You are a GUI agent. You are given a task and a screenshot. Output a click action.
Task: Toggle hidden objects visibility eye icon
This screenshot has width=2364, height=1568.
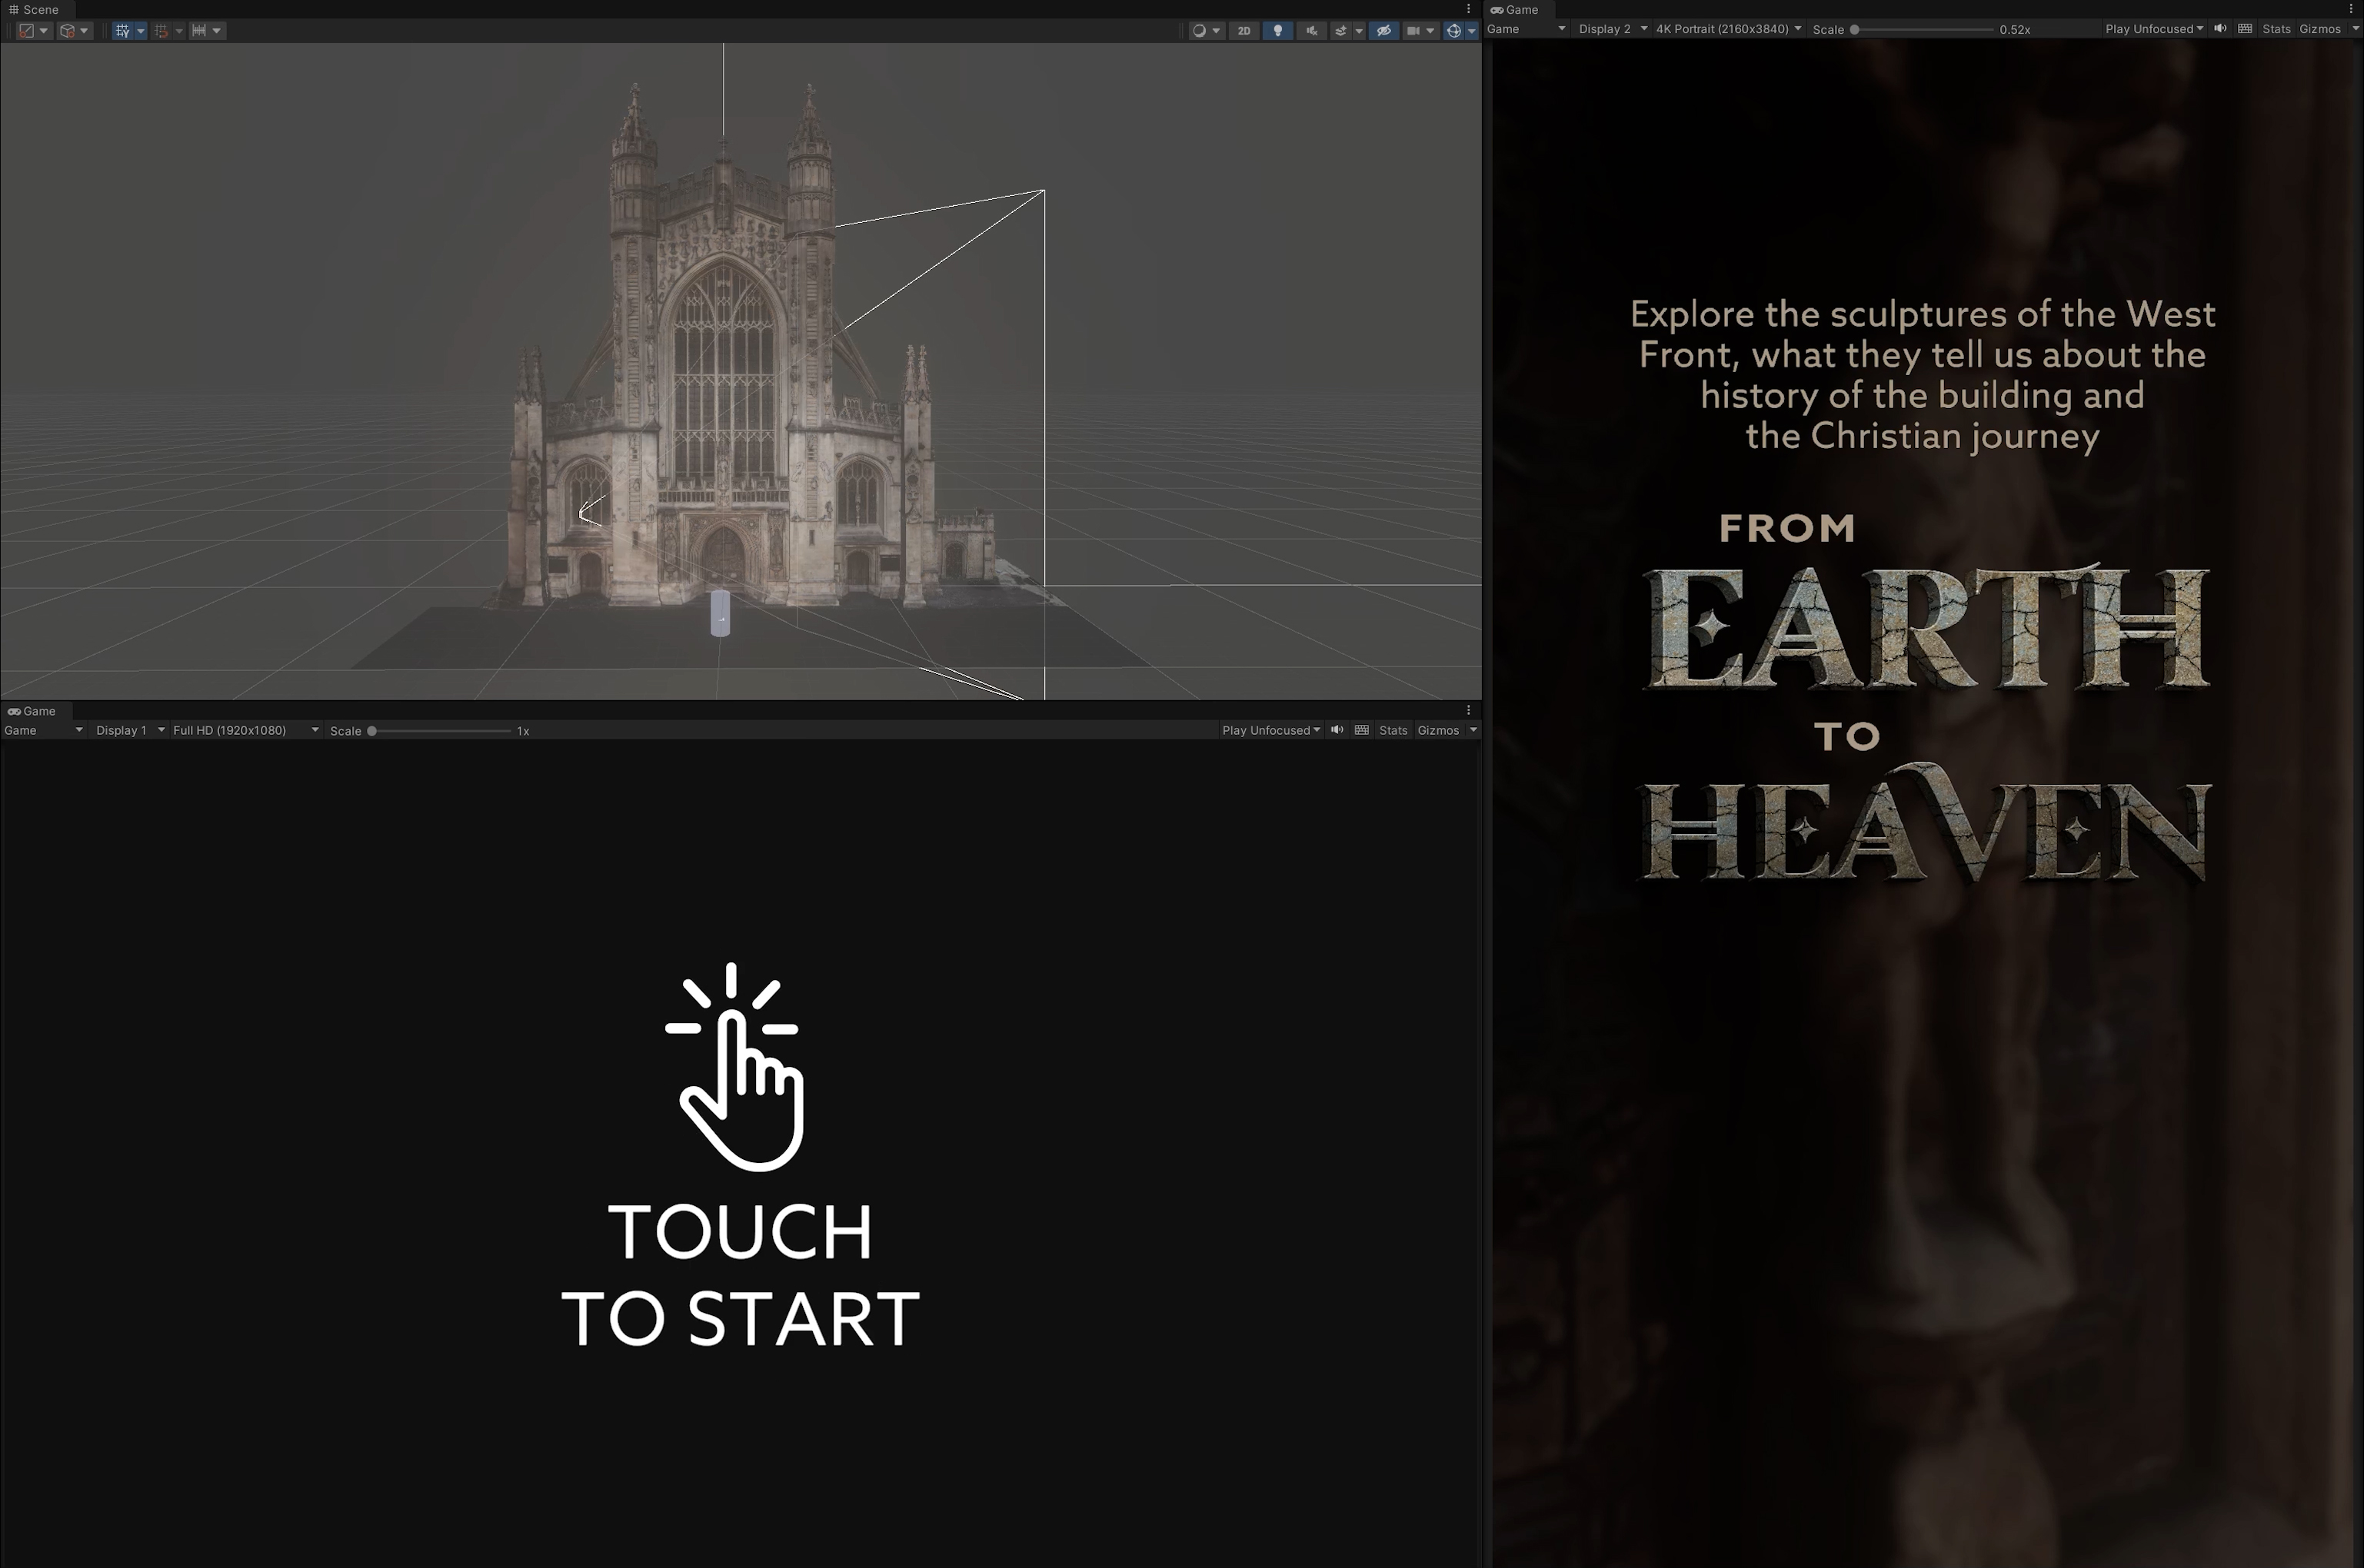[1383, 31]
